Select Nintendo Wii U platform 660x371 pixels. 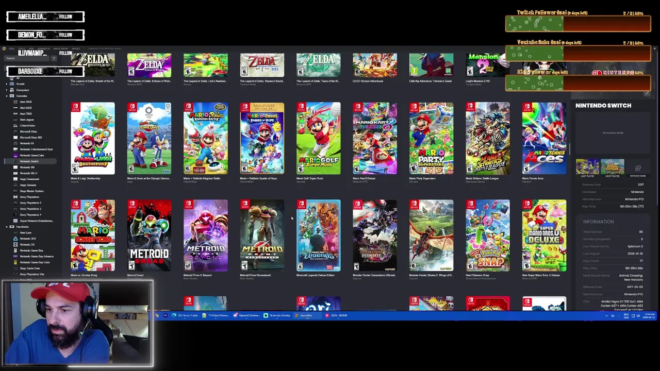tap(28, 173)
